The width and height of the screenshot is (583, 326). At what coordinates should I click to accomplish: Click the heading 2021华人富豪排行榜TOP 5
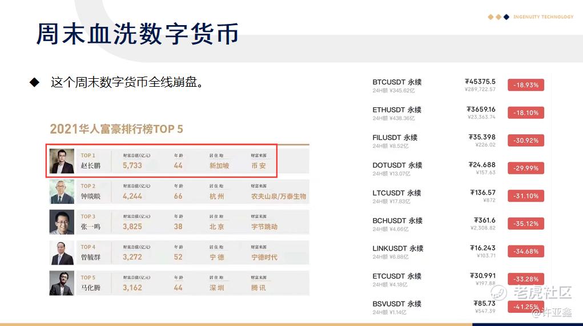tap(116, 129)
